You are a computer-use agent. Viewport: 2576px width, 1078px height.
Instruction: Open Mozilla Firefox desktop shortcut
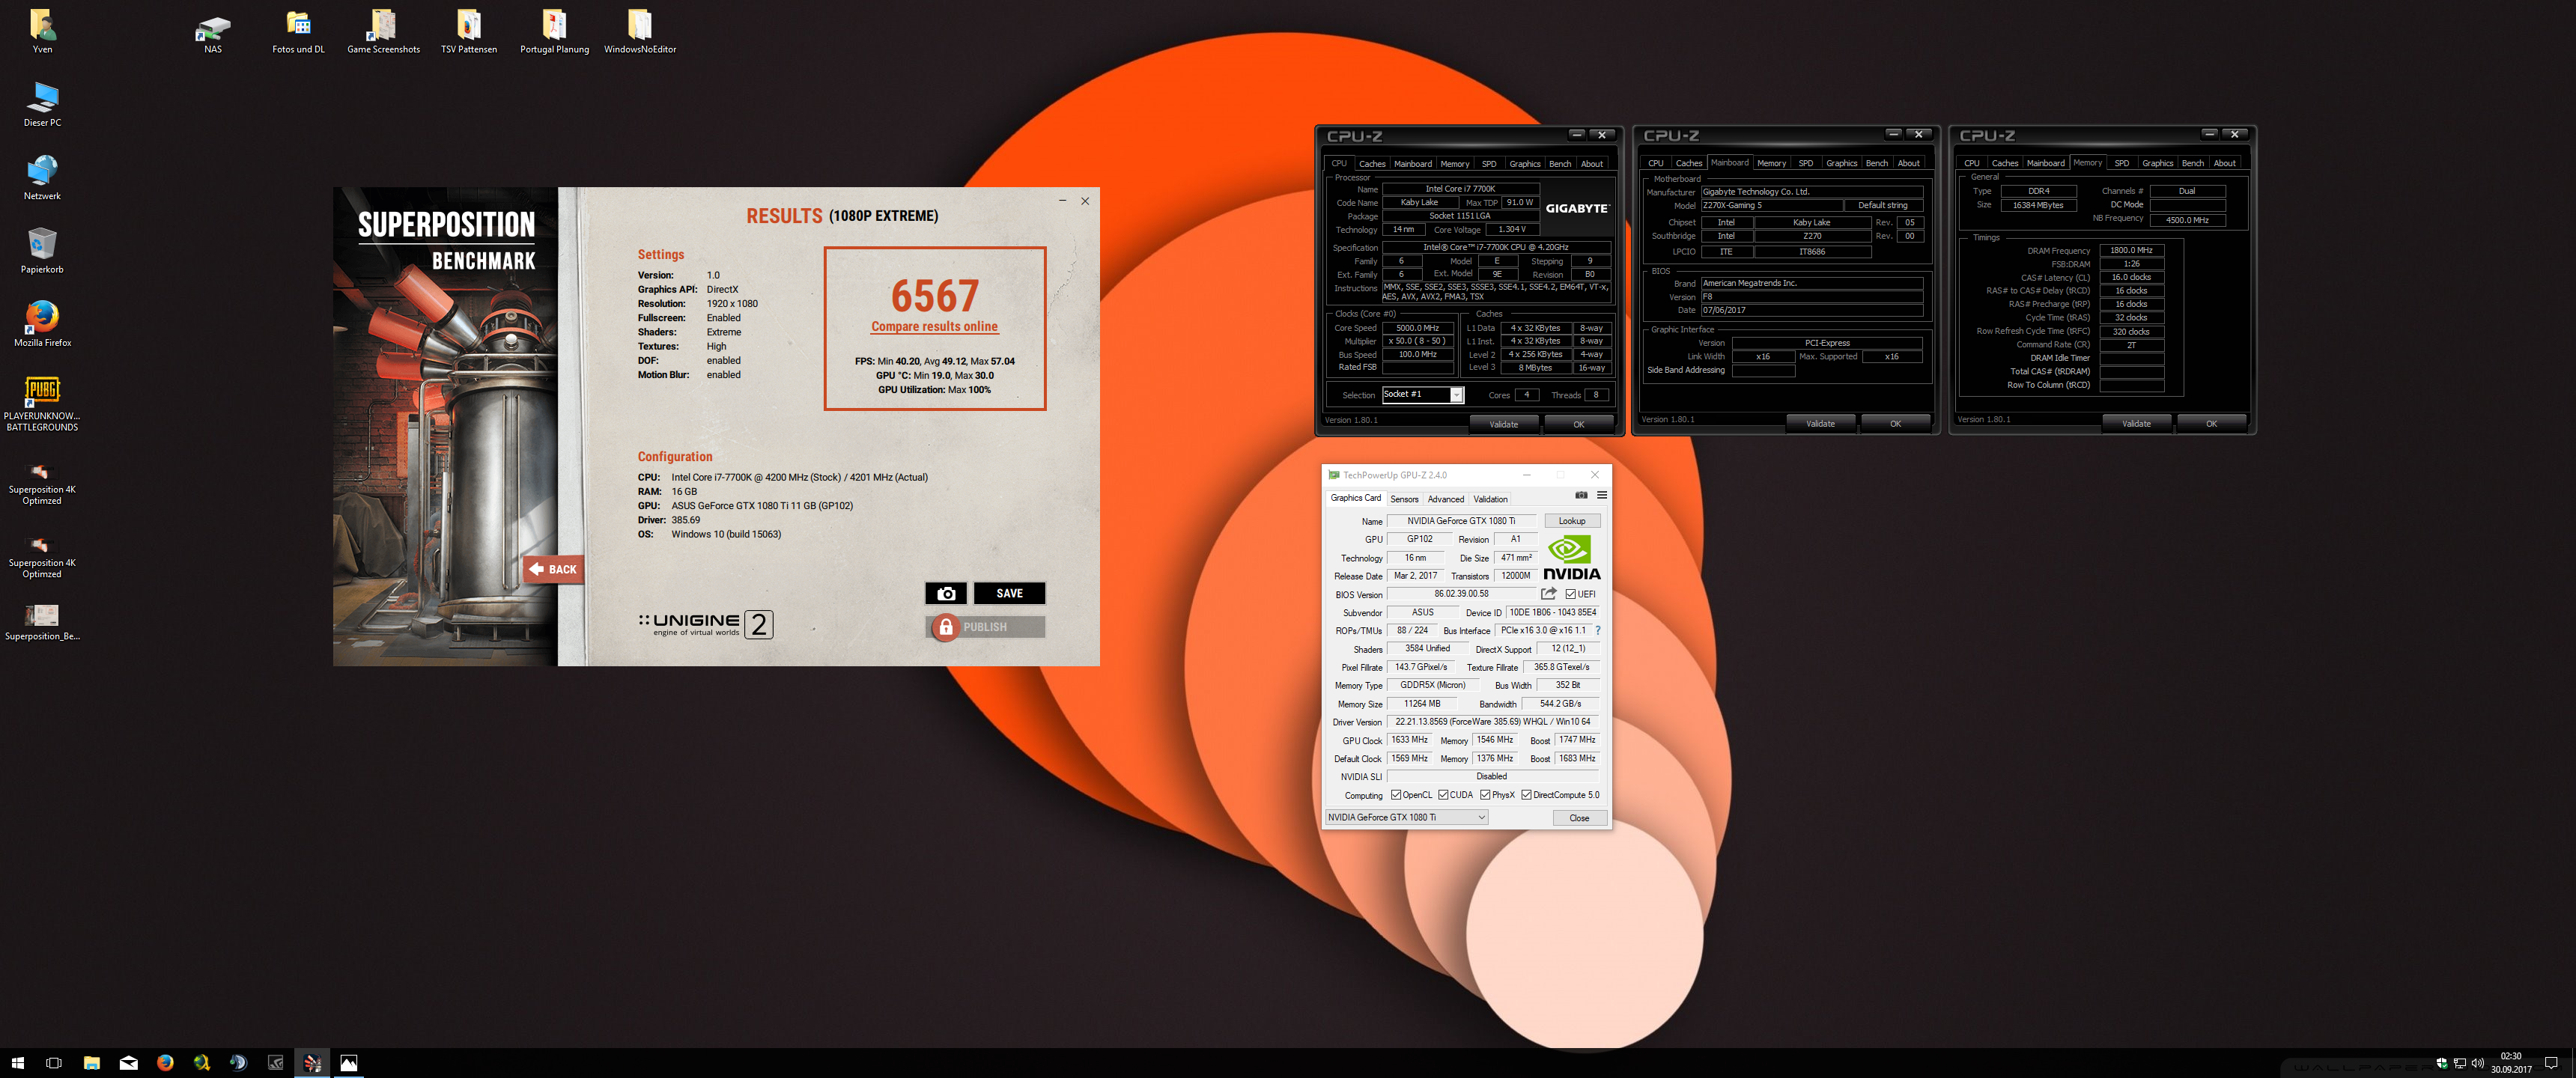tap(42, 324)
